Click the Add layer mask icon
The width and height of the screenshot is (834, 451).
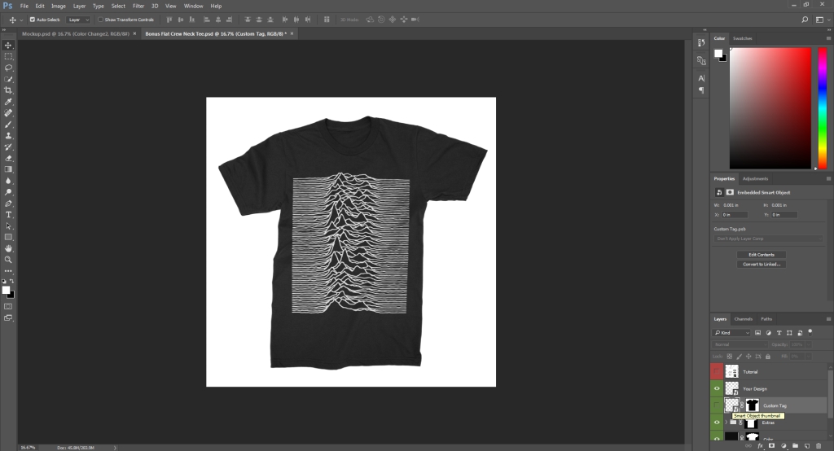point(772,445)
